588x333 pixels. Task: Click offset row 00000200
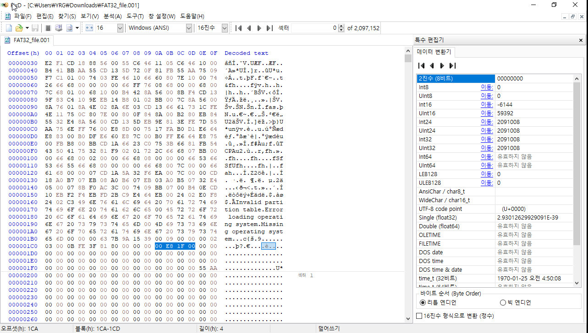23,275
